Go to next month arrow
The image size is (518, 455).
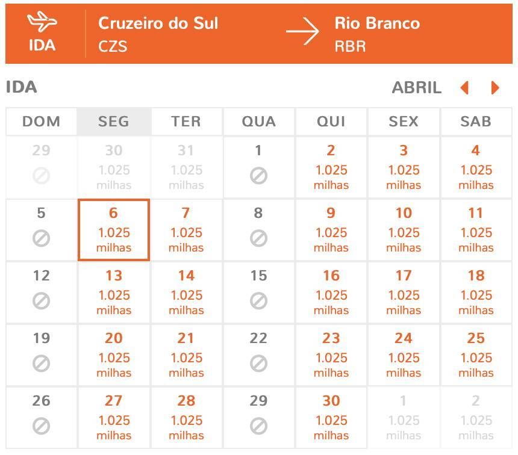coord(495,88)
